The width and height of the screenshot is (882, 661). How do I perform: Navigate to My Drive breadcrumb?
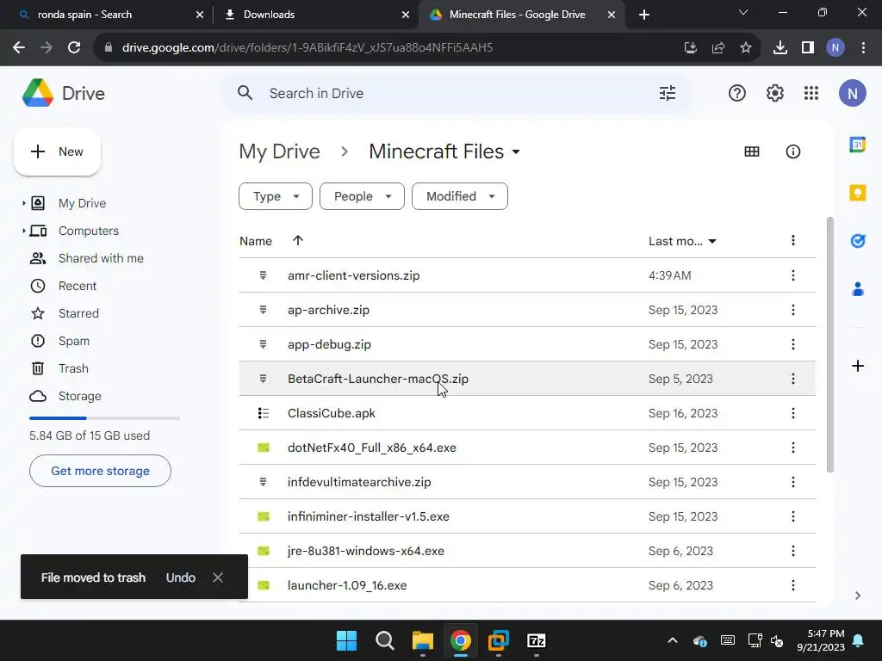pos(280,151)
